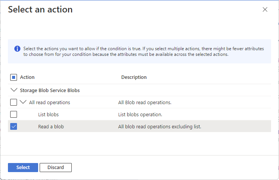Click the Description column header
This screenshot has height=180, width=279.
click(x=134, y=77)
